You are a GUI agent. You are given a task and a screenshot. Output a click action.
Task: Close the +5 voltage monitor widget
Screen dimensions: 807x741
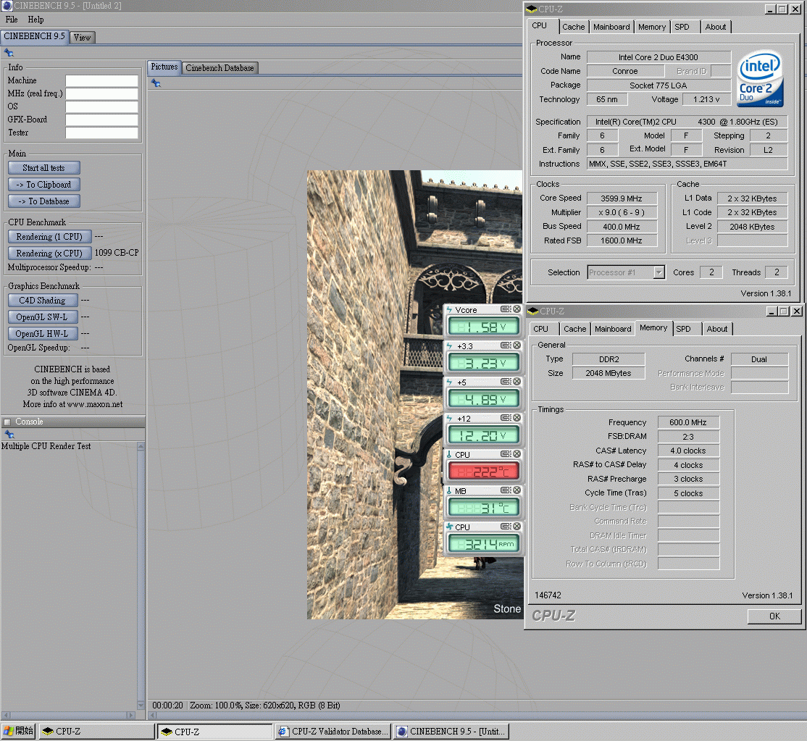click(x=517, y=381)
